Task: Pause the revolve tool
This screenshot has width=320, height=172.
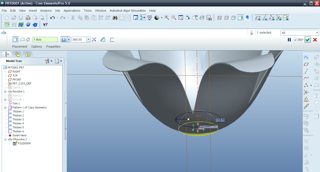Action: (289, 40)
